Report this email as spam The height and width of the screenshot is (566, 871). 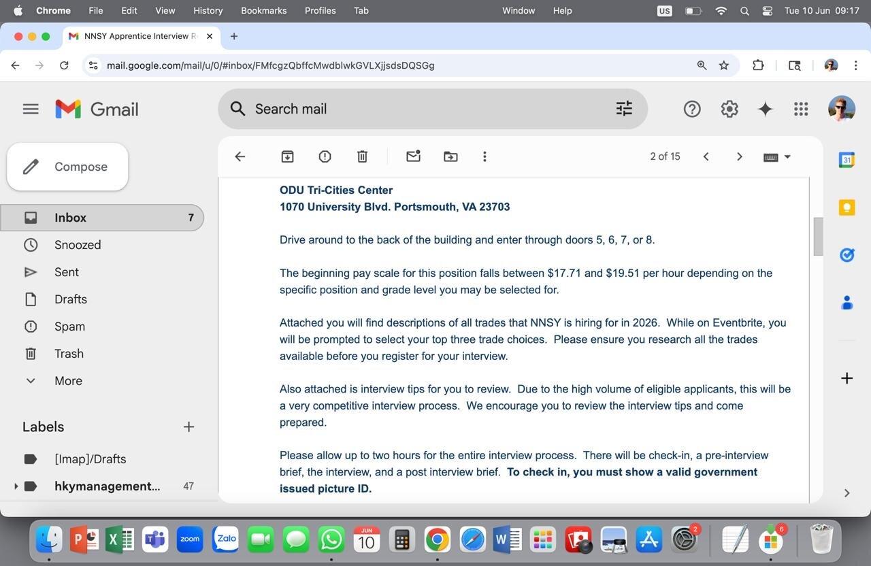pyautogui.click(x=325, y=156)
